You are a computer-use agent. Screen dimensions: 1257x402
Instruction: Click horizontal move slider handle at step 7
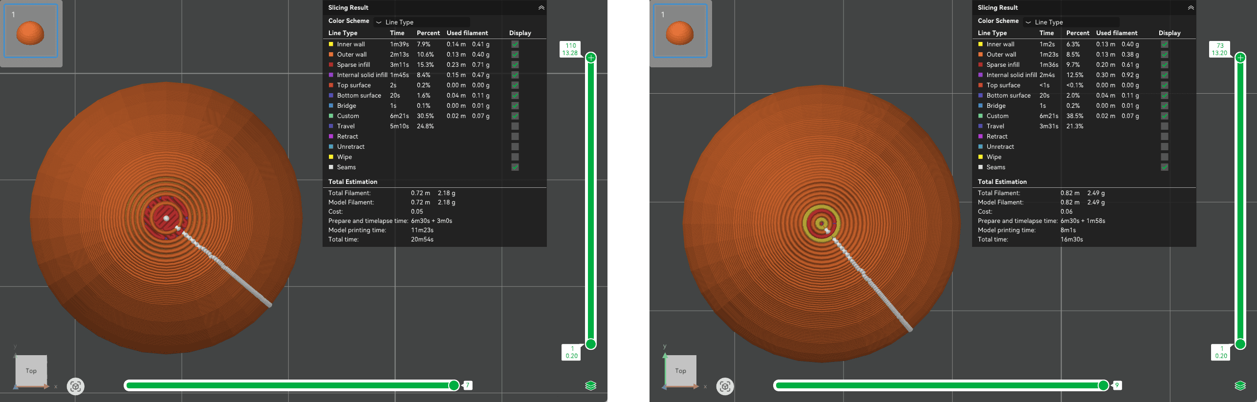click(454, 385)
